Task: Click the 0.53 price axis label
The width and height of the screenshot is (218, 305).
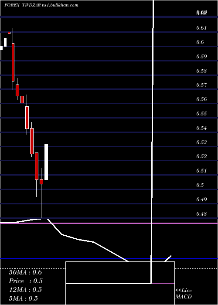Action: click(x=201, y=142)
